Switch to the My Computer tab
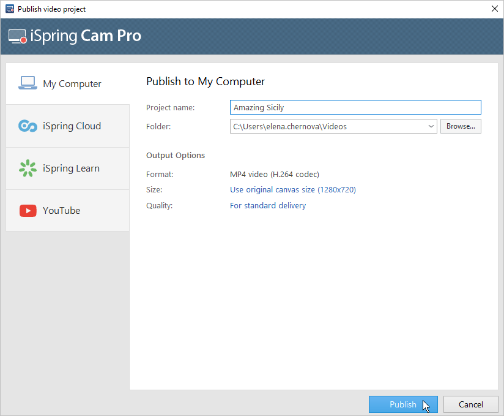 [68, 84]
